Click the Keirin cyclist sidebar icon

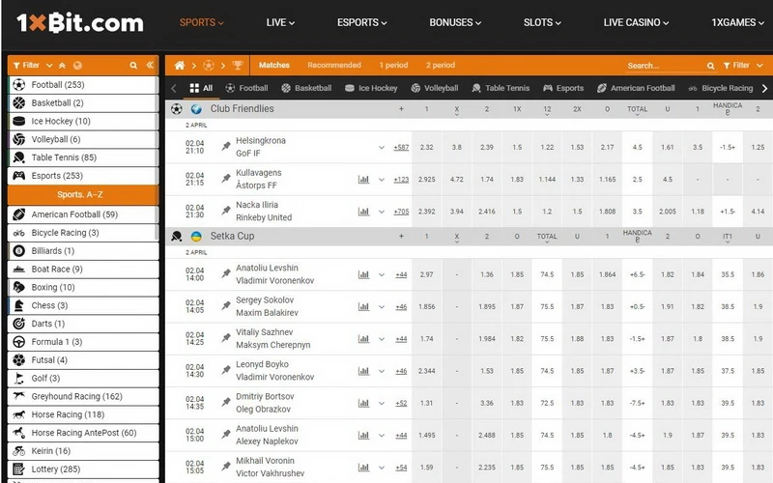coord(18,451)
